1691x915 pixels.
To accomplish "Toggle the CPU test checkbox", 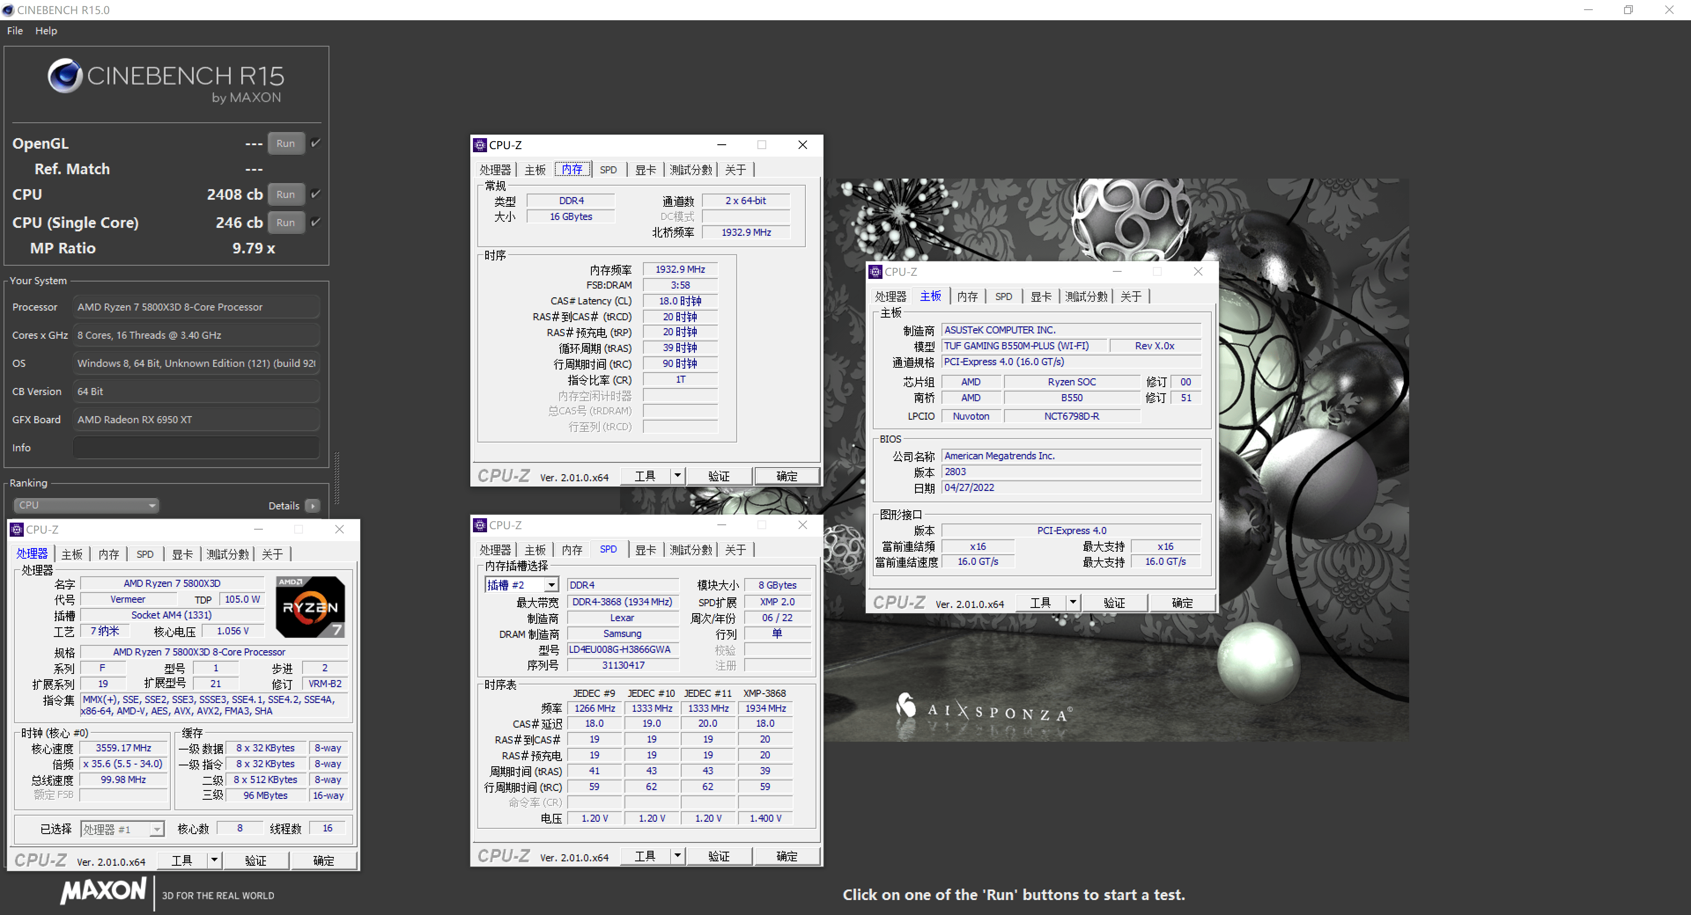I will coord(316,194).
